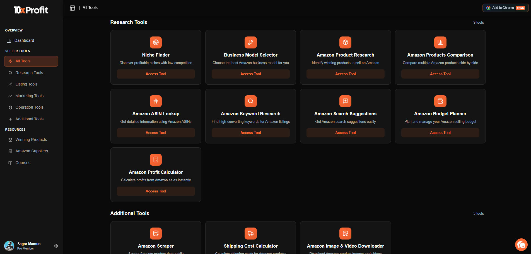Viewport: 531px width, 254px height.
Task: Click the Amazon Scraper database icon
Action: (156, 233)
